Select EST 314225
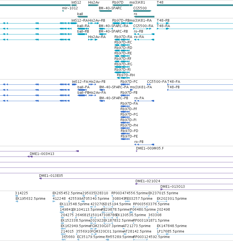233x241 pixels. coord(21,193)
